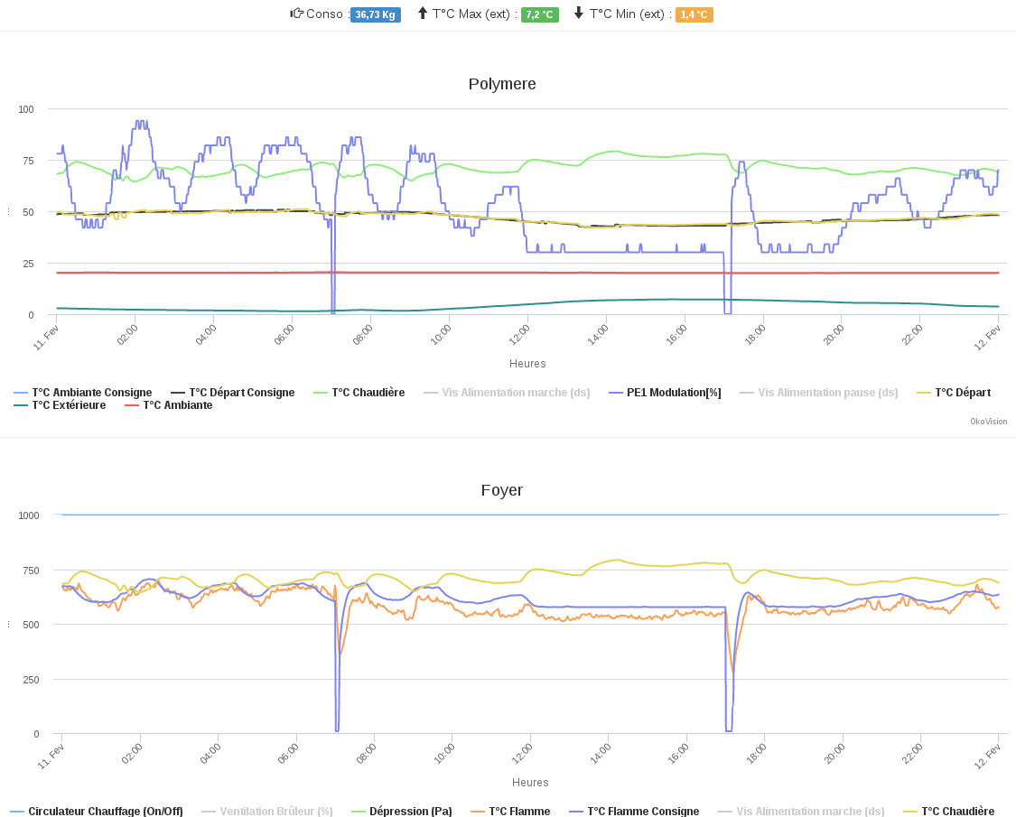Click the Foyer chart title
The height and width of the screenshot is (817, 1016).
(x=502, y=490)
